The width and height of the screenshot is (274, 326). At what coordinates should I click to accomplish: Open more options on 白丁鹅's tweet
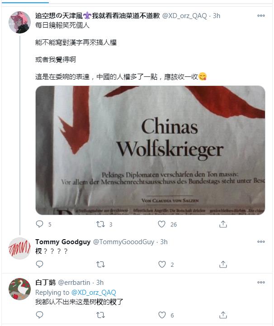(x=261, y=282)
